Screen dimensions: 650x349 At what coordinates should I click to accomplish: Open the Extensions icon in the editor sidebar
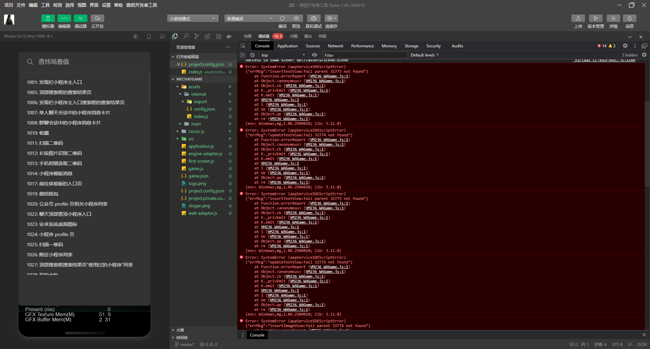(208, 36)
